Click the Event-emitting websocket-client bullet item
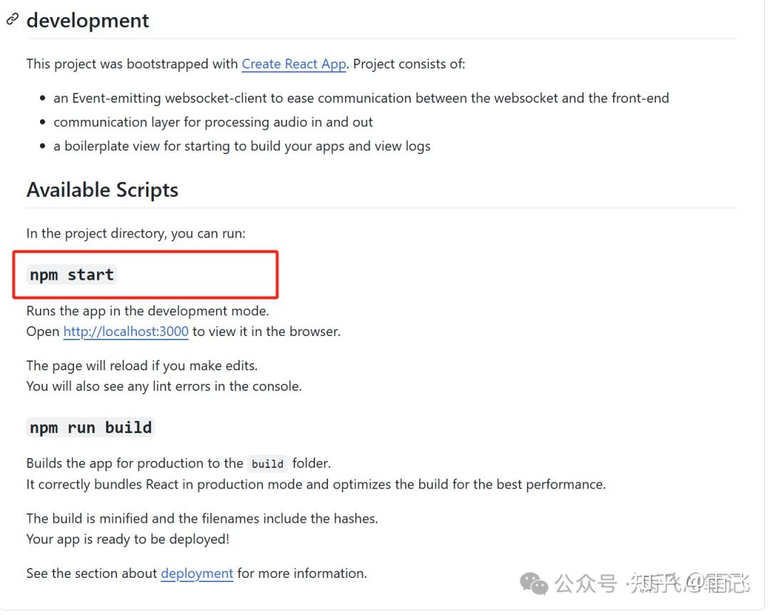770x615 pixels. point(361,98)
